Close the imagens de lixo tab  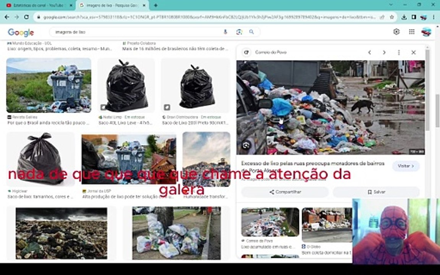coord(144,5)
